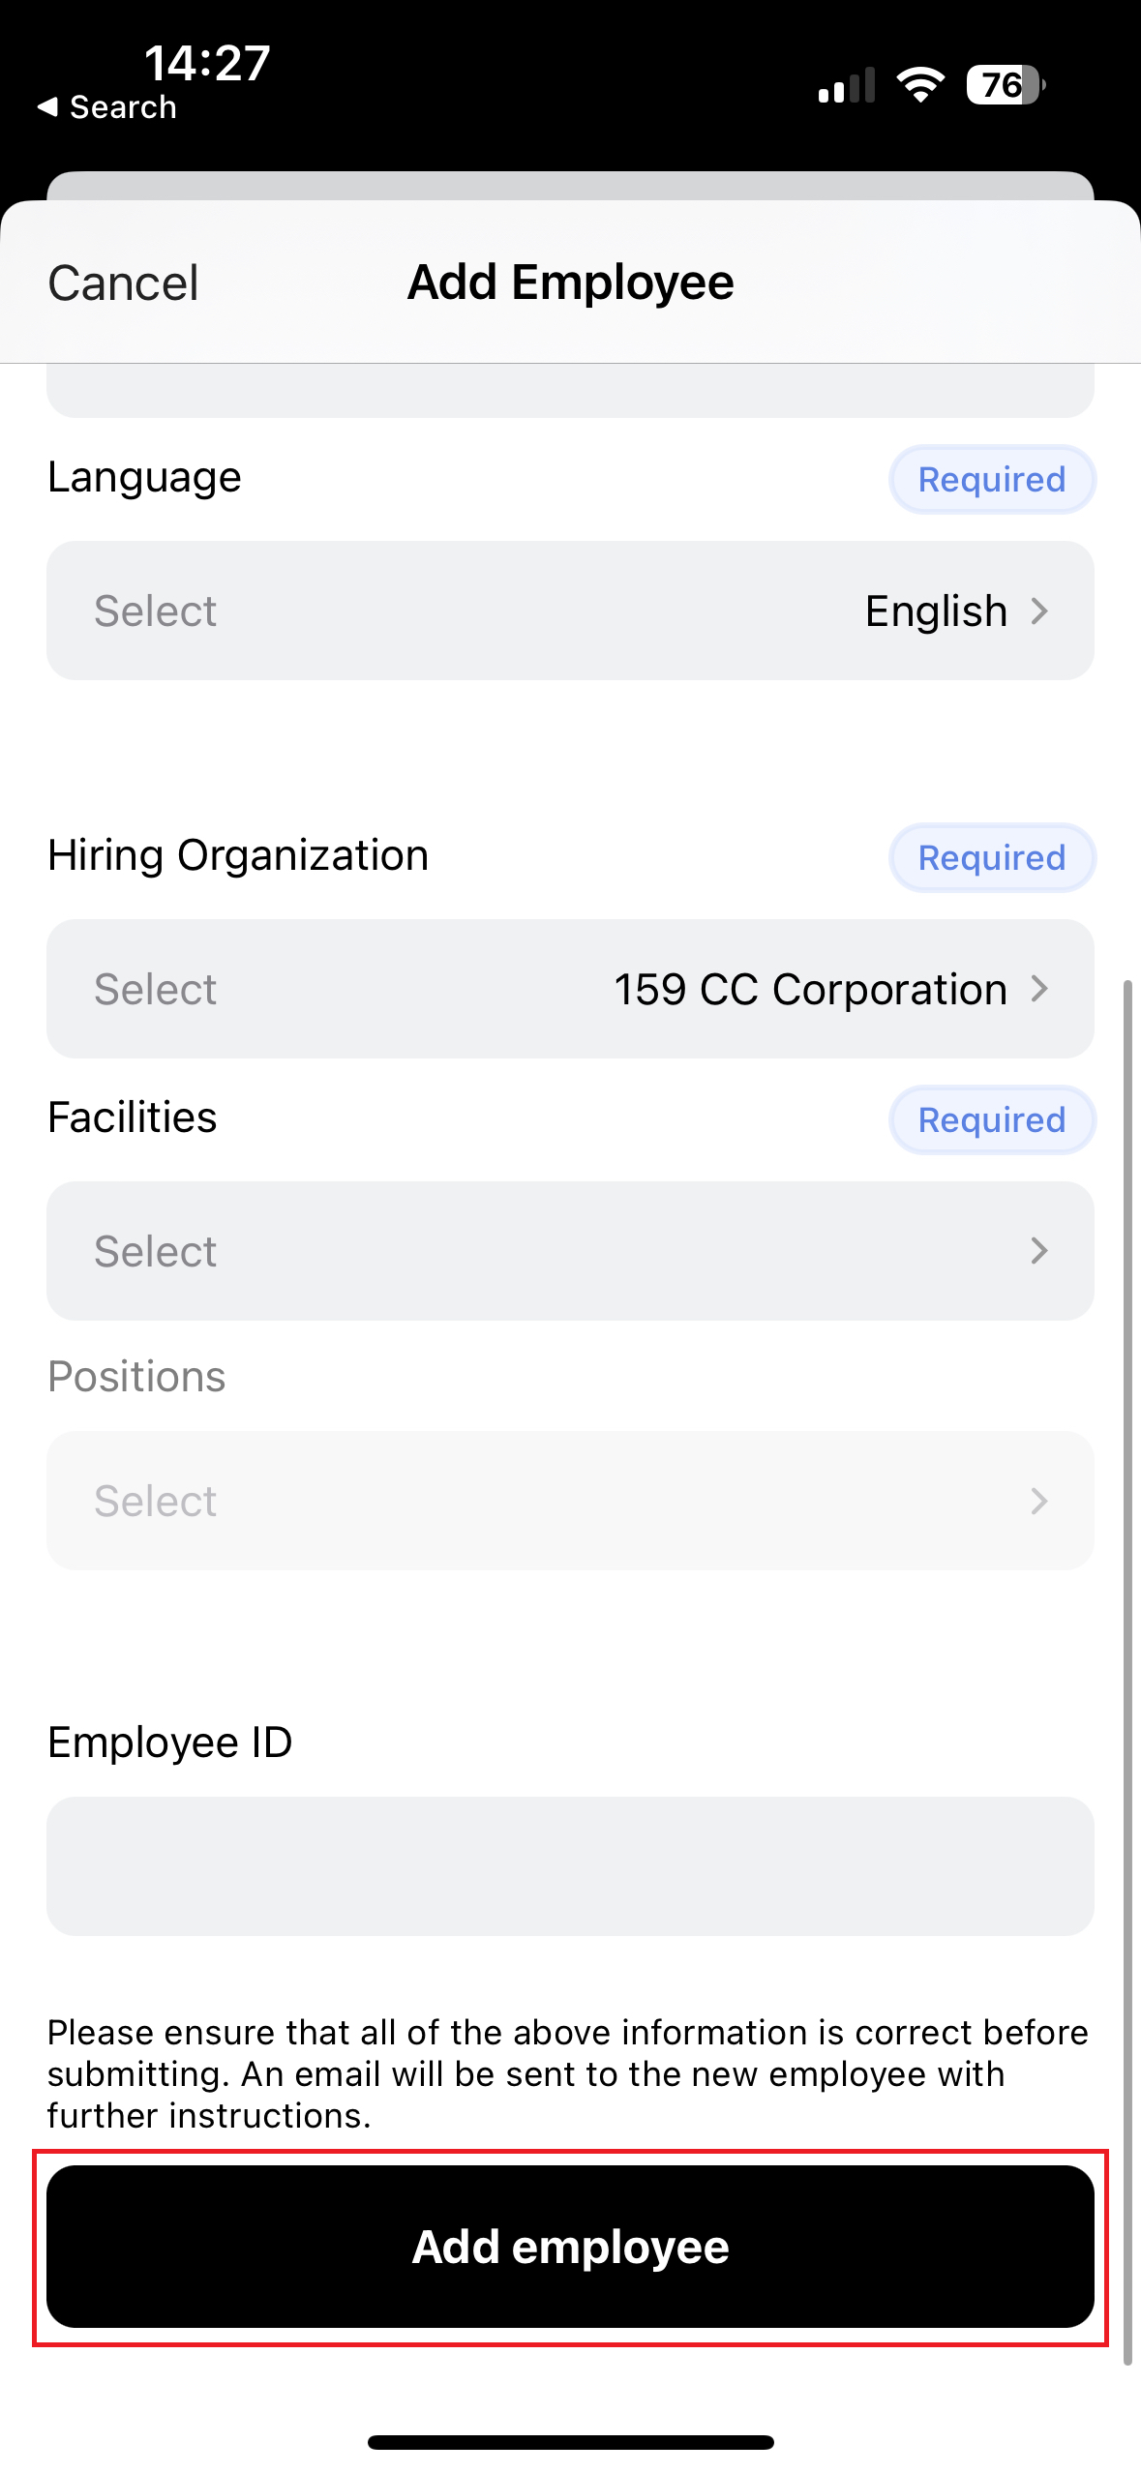Tap the partially hidden field above Language
Screen dimensions: 1141x2473
(570, 391)
